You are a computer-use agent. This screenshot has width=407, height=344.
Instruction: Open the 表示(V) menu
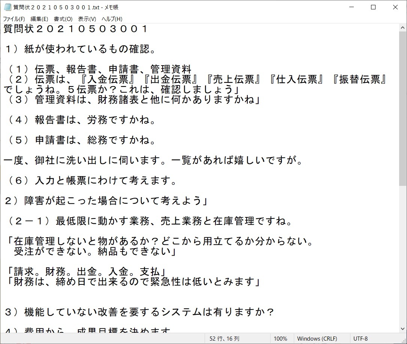pos(87,19)
